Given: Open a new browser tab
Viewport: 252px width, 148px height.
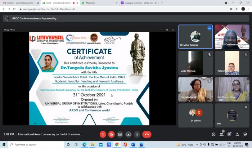Looking at the screenshot, I should (x=162, y=3).
